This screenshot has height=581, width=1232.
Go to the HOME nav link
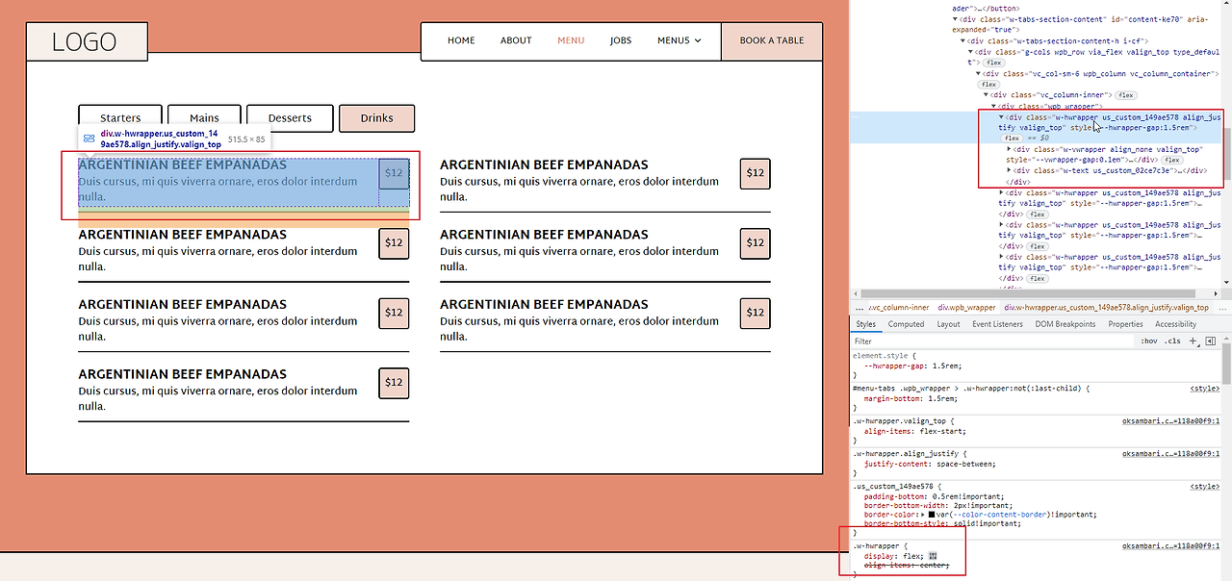(461, 40)
